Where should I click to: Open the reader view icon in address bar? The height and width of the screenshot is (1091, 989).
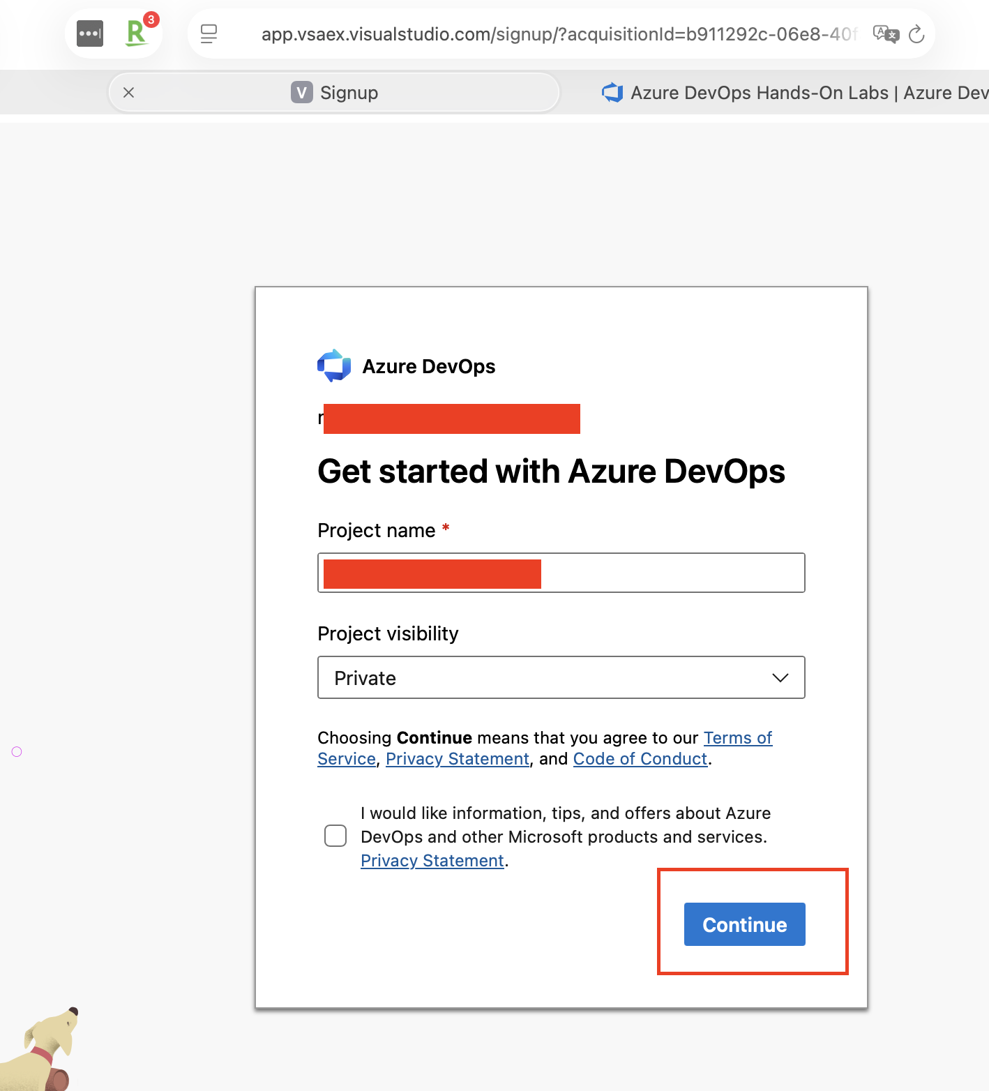coord(209,33)
